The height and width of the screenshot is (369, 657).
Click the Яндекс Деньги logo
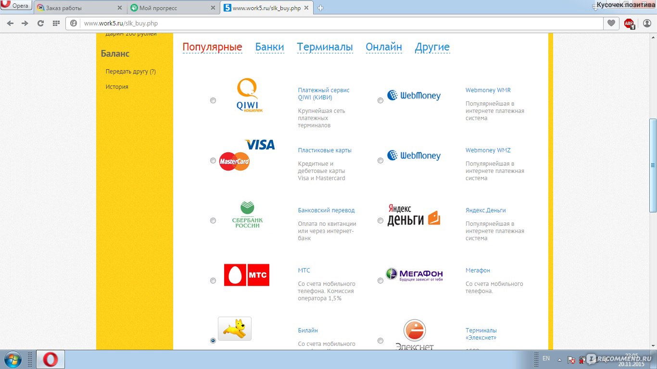[414, 215]
